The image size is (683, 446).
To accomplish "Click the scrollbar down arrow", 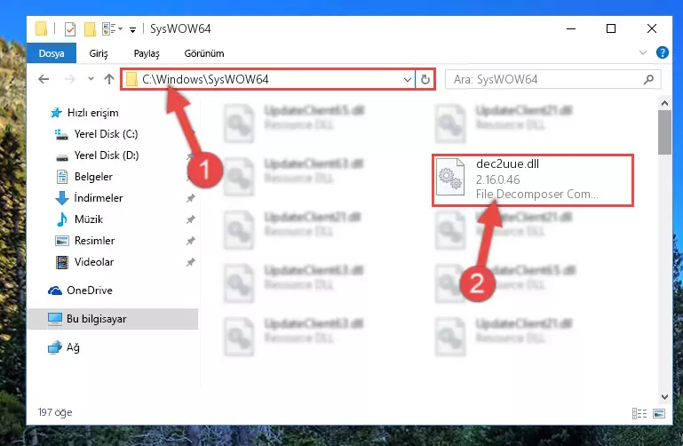I will pos(664,397).
